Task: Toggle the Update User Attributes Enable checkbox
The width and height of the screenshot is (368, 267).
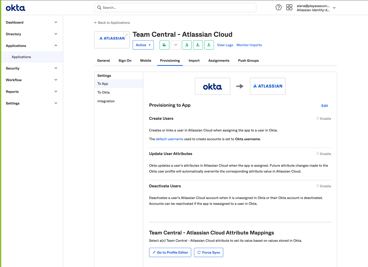Action: 318,154
